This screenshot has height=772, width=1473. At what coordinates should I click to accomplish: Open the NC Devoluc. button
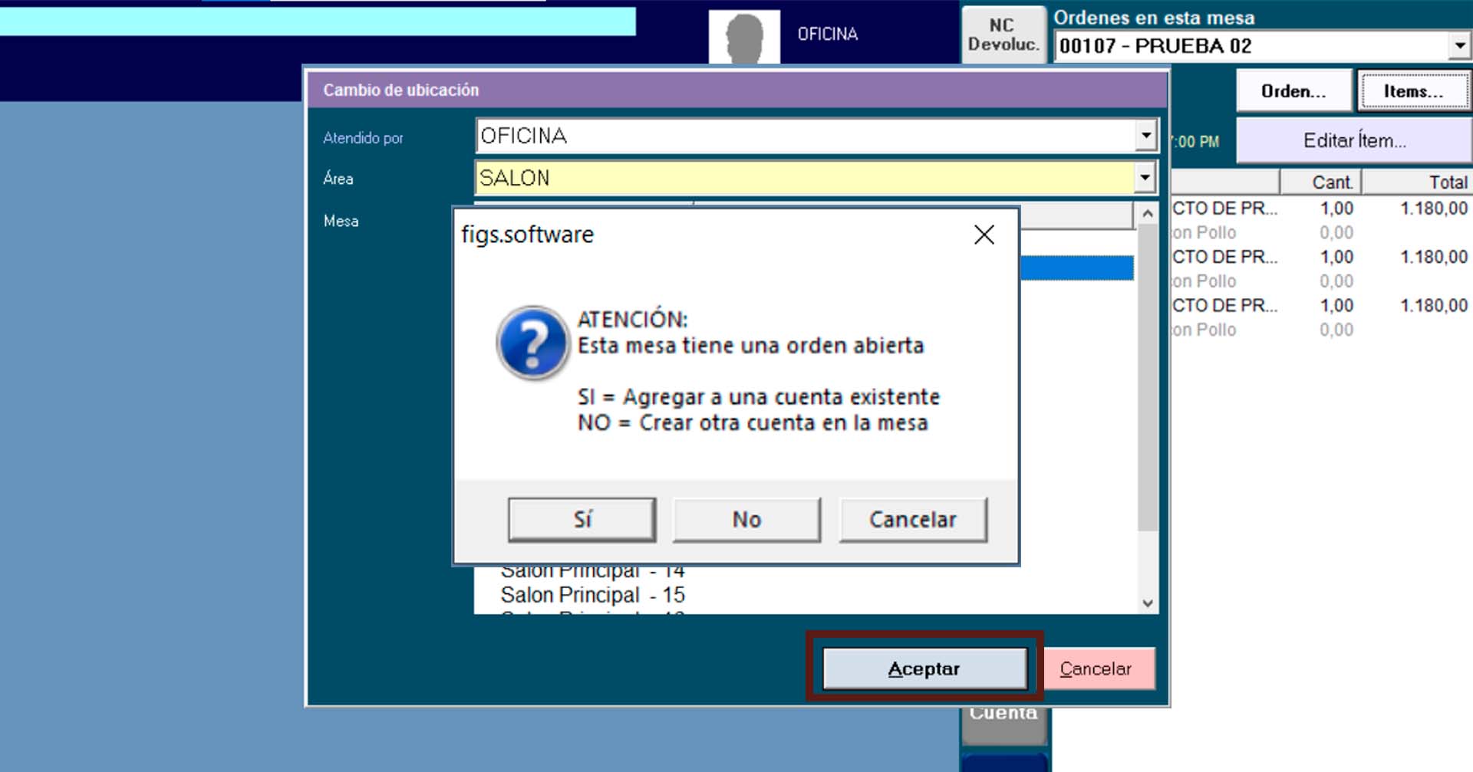[1003, 35]
